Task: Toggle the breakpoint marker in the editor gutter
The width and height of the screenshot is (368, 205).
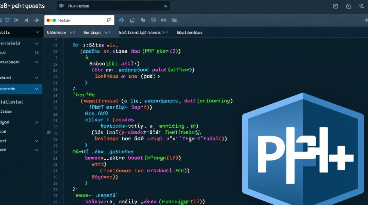Action: (48, 132)
